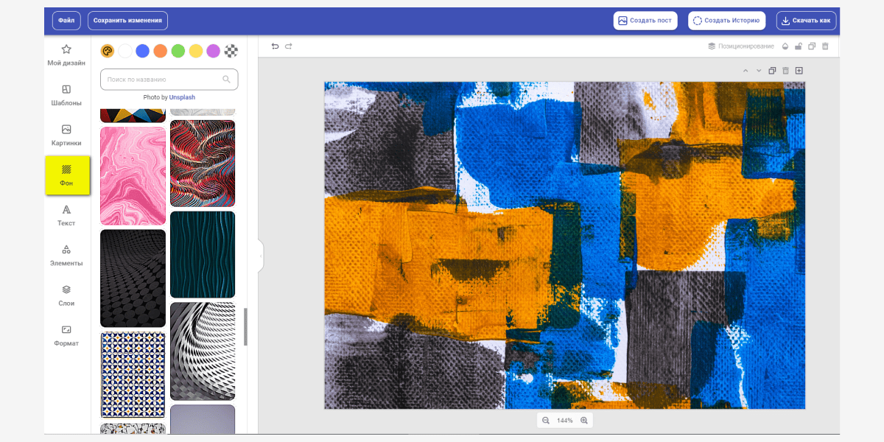Pick the dark teal waves background thumbnail
The height and width of the screenshot is (442, 884).
click(x=203, y=255)
